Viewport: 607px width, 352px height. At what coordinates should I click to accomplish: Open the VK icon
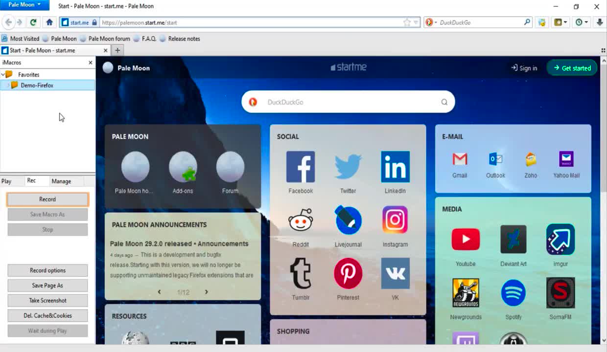coord(395,273)
